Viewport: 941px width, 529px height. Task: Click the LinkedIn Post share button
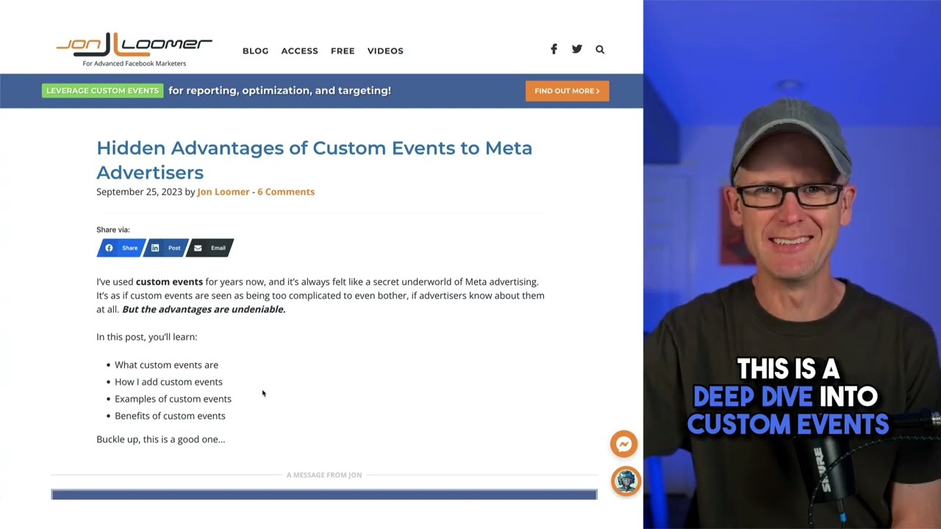(166, 248)
